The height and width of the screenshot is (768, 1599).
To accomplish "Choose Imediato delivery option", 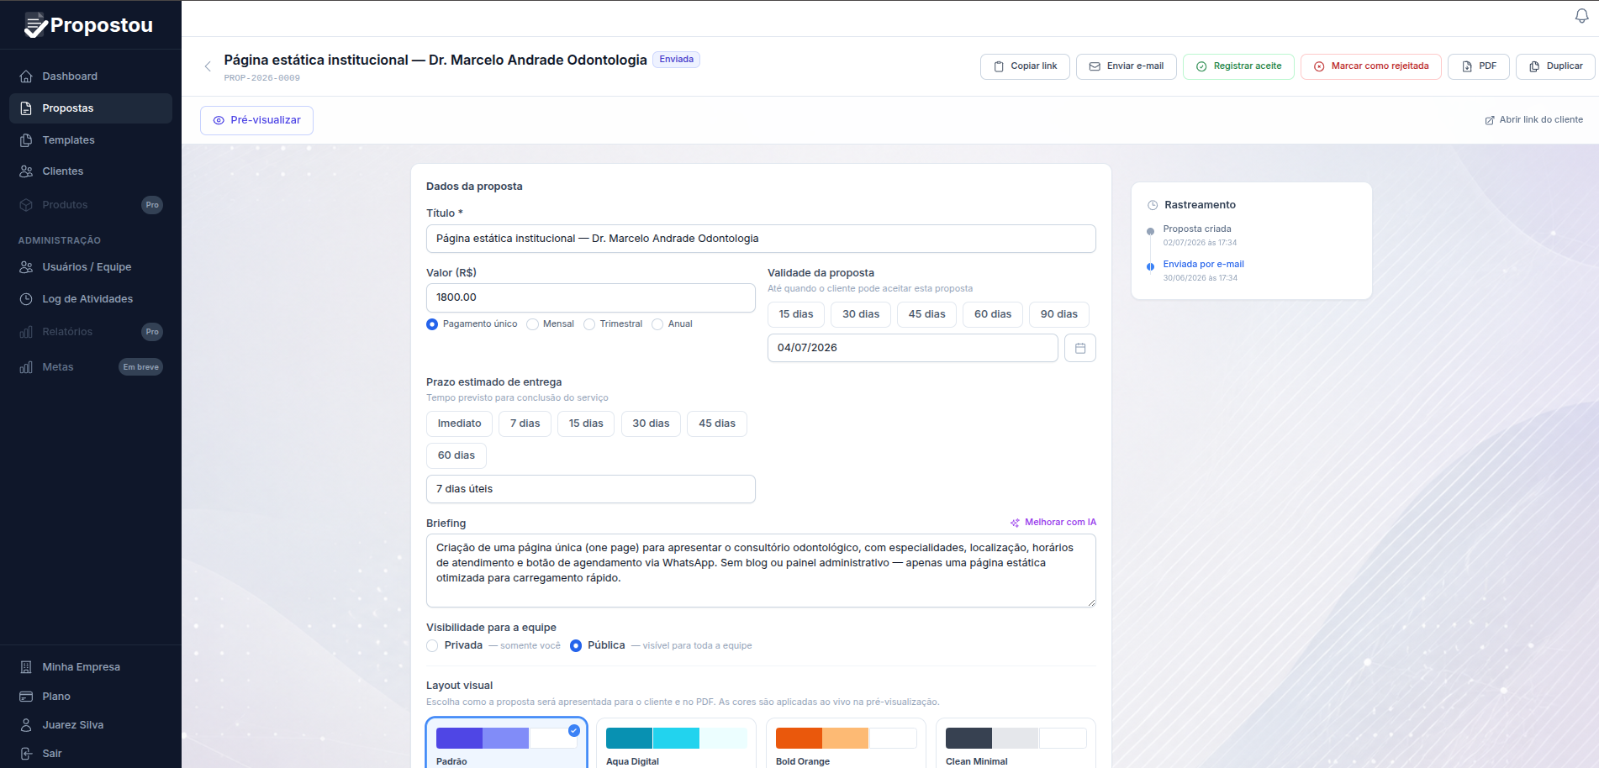I will [459, 423].
